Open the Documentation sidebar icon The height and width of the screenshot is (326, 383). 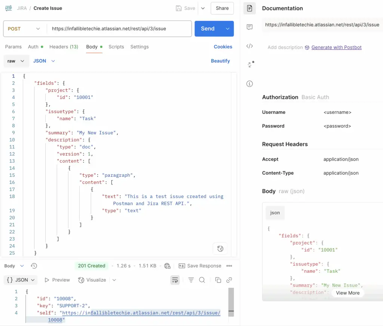coord(249,8)
